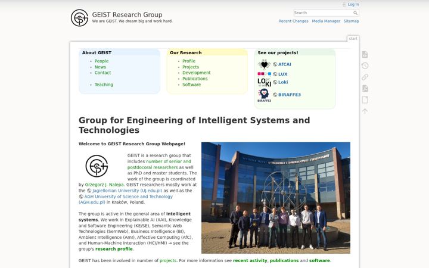Click the About GEIST box heading
This screenshot has height=268, width=429.
click(x=97, y=53)
